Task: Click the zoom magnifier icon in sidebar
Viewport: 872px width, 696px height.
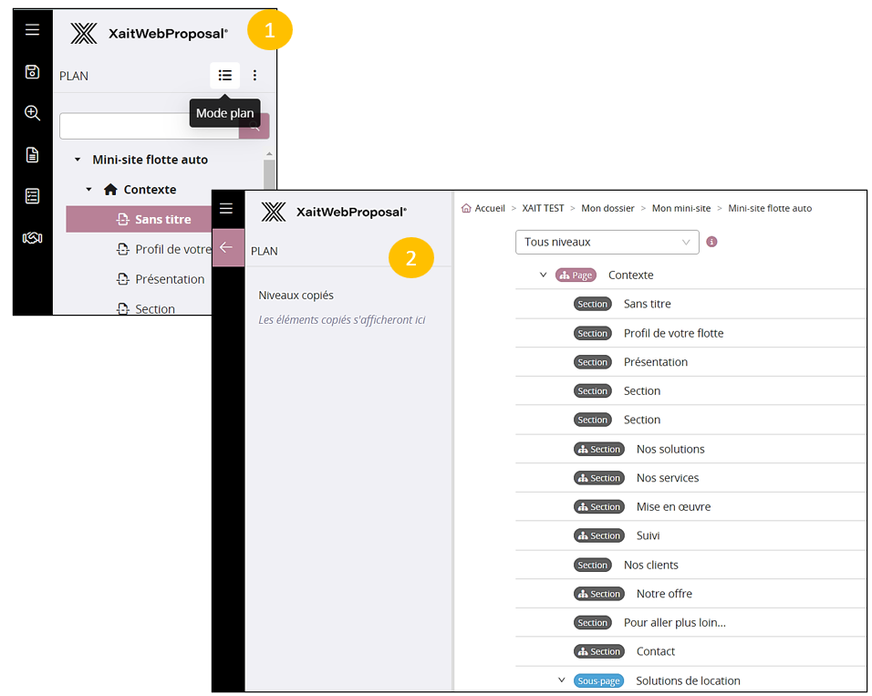Action: (32, 113)
